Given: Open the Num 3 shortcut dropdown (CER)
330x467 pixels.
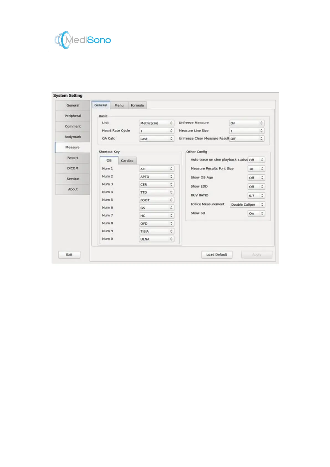Looking at the screenshot, I should coord(157,184).
